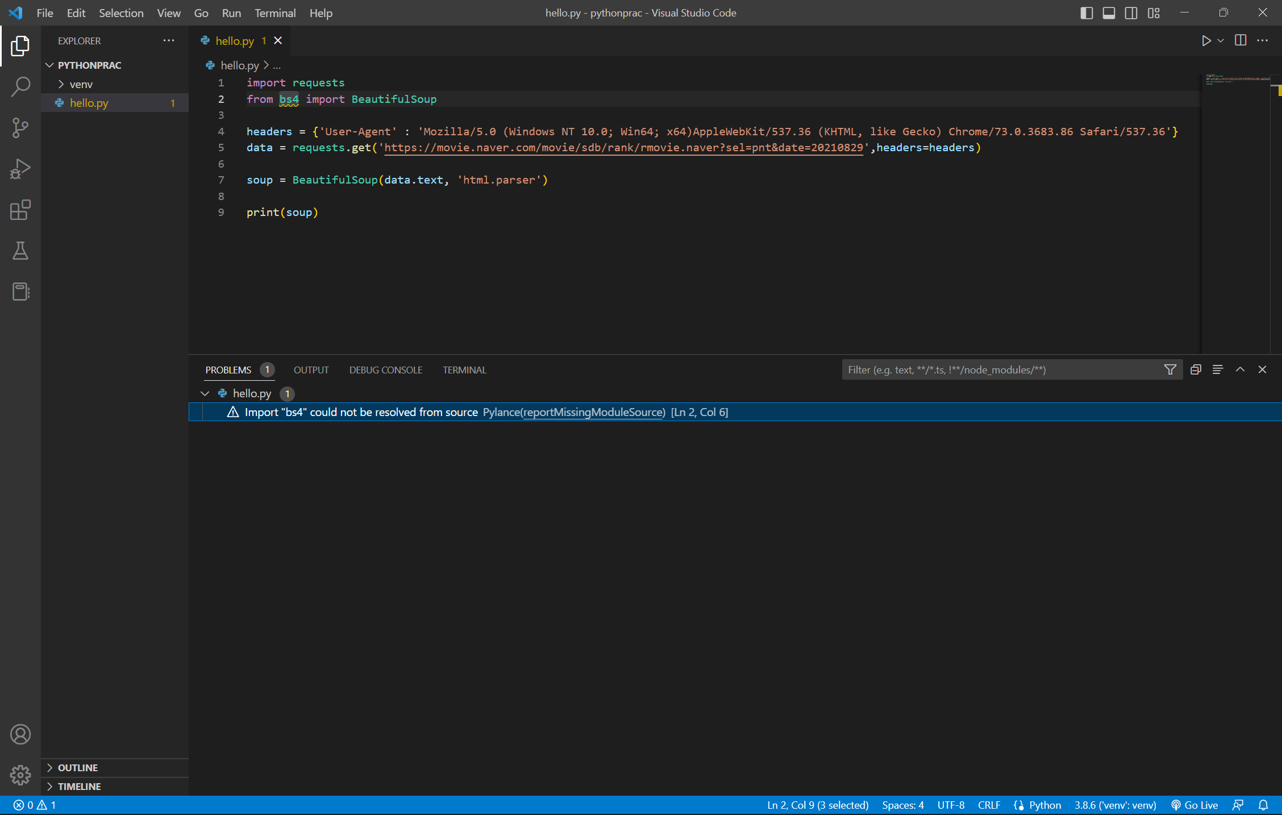Maximize the panel size with chevron up
The width and height of the screenshot is (1282, 815).
(1240, 369)
